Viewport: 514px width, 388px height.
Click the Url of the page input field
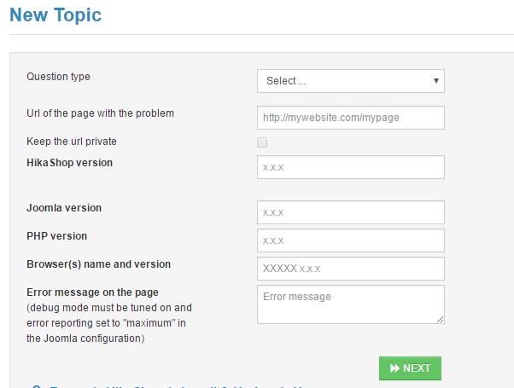click(x=350, y=118)
